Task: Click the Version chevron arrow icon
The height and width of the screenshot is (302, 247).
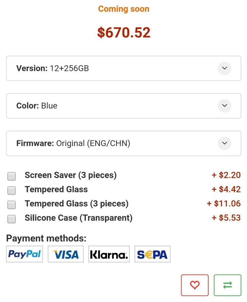Action: coord(224,68)
